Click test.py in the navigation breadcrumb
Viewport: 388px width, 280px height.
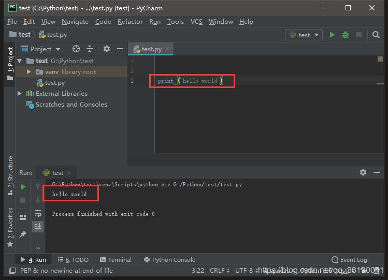click(x=53, y=35)
